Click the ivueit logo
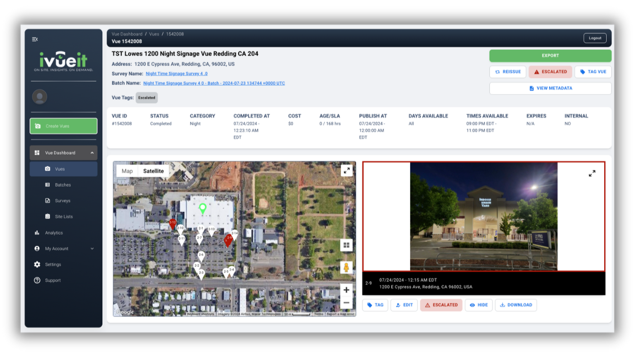Image resolution: width=635 pixels, height=357 pixels. click(63, 62)
